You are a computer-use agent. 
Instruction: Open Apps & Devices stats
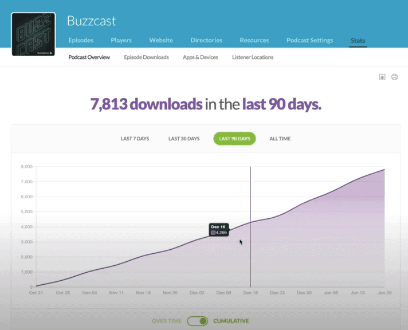tap(201, 57)
